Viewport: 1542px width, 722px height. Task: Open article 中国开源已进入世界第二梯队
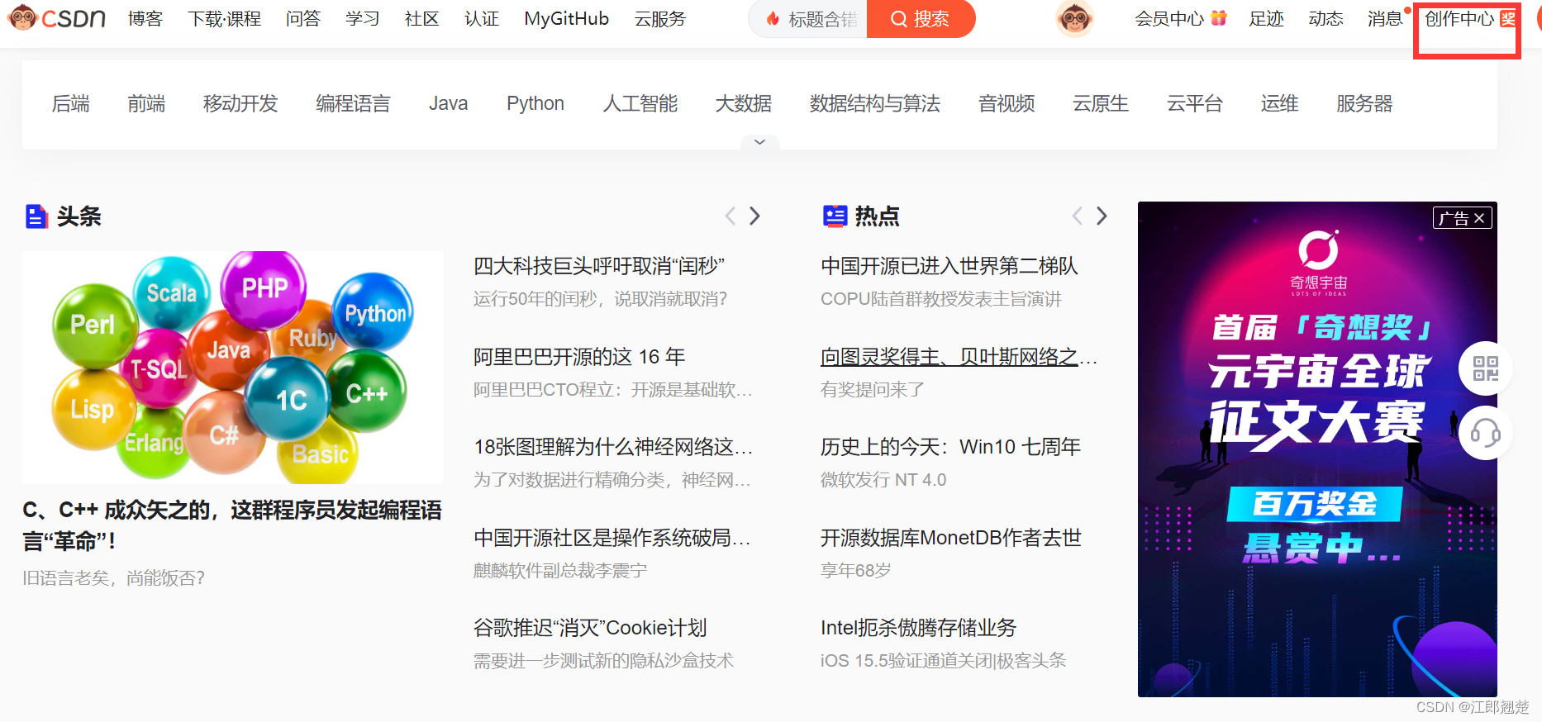click(949, 266)
